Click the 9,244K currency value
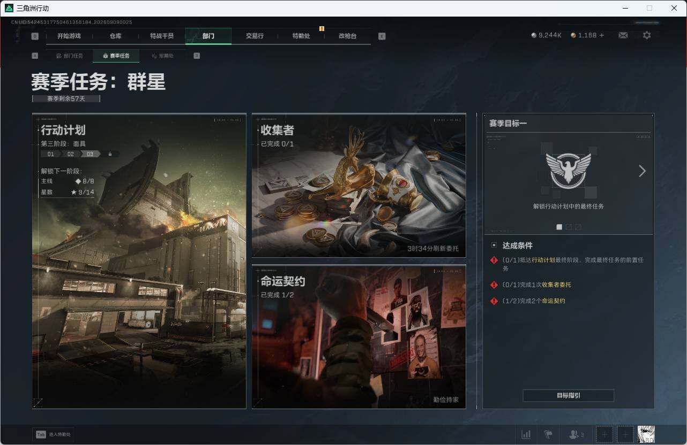Viewport: 687px width, 445px height. coord(550,35)
